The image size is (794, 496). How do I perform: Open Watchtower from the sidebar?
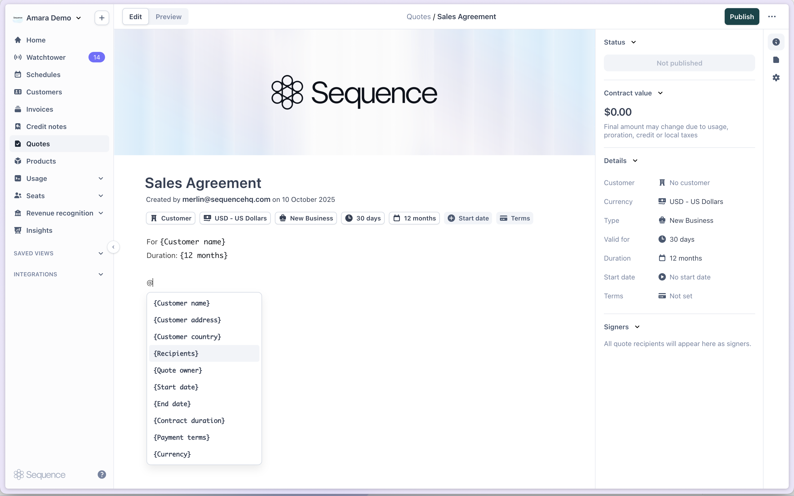(46, 57)
